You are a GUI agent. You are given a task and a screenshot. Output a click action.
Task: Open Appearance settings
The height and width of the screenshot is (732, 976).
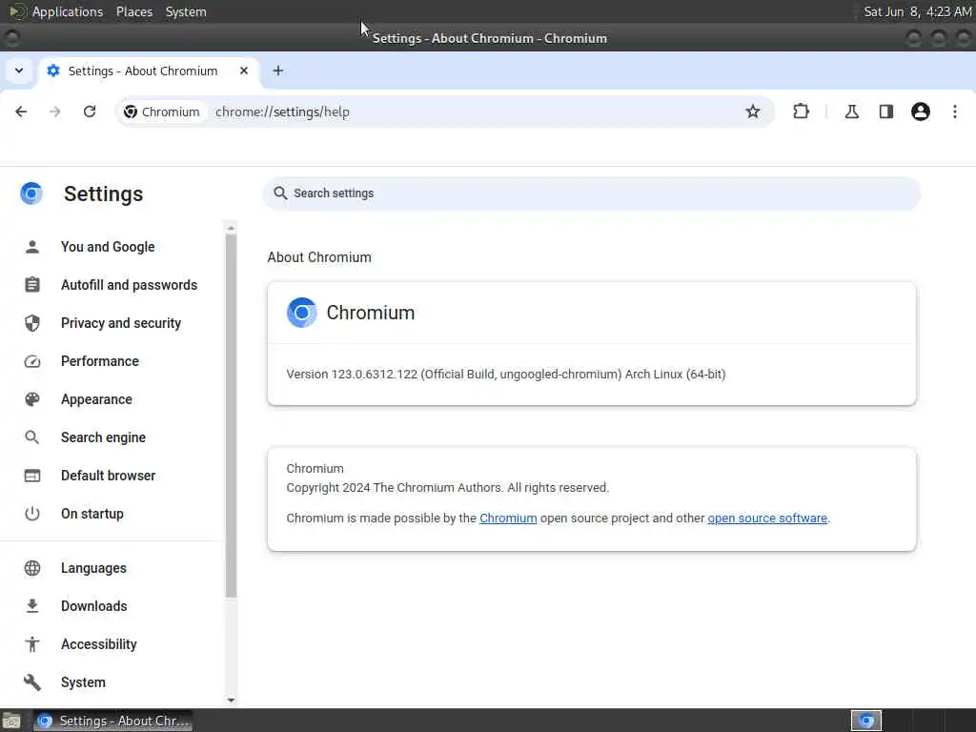coord(96,399)
